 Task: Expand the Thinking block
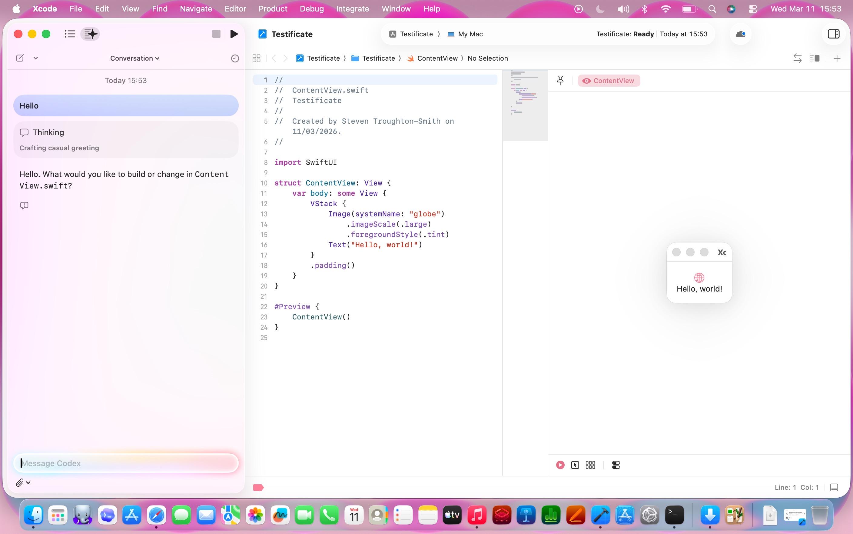click(x=126, y=139)
